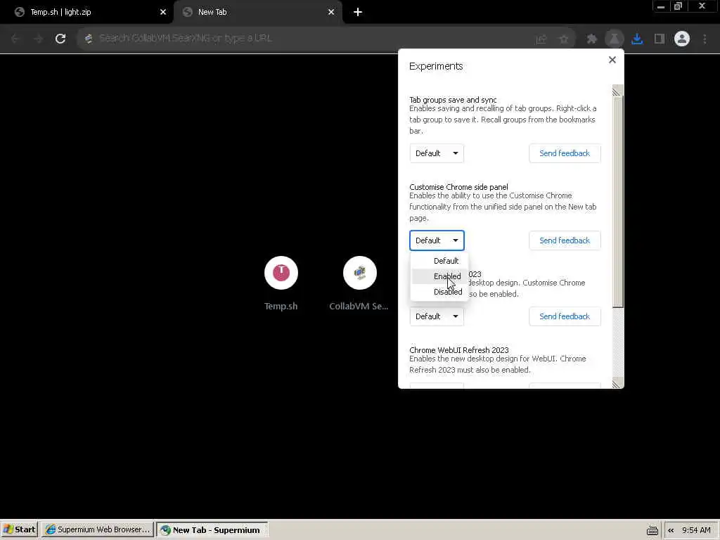720x540 pixels.
Task: Open the new tab plus button
Action: point(358,12)
